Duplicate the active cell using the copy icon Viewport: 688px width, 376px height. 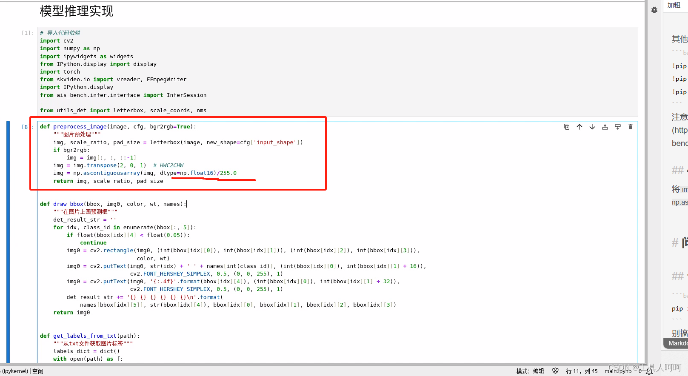567,127
